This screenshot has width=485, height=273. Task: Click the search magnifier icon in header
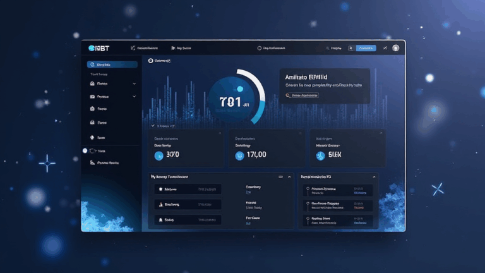(x=328, y=48)
